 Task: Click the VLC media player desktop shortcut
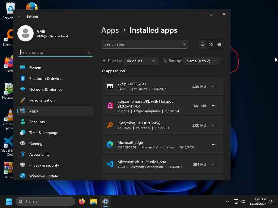(8, 119)
